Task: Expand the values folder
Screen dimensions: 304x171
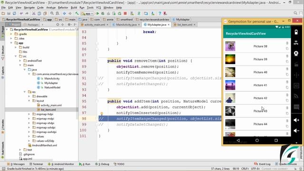Action: tap(29, 136)
